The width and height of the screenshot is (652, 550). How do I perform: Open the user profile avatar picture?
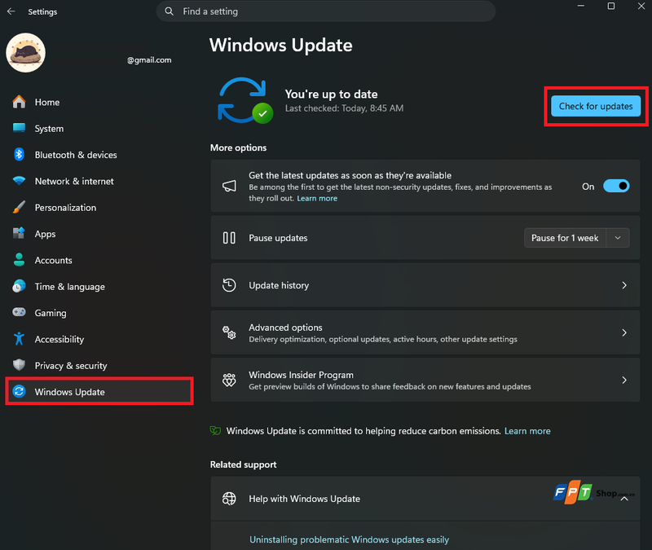click(x=26, y=53)
